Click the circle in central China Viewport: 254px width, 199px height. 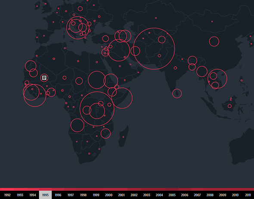pos(214,41)
